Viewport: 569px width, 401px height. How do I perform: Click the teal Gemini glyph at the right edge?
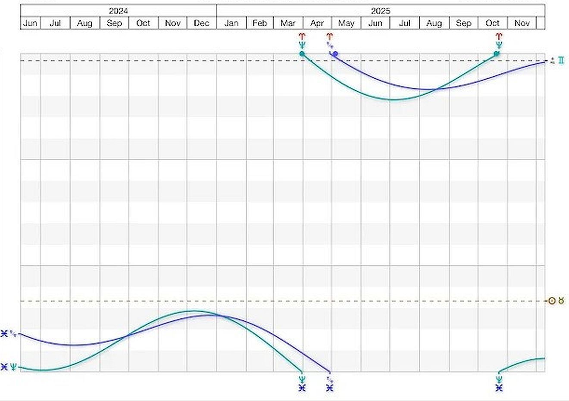(561, 60)
